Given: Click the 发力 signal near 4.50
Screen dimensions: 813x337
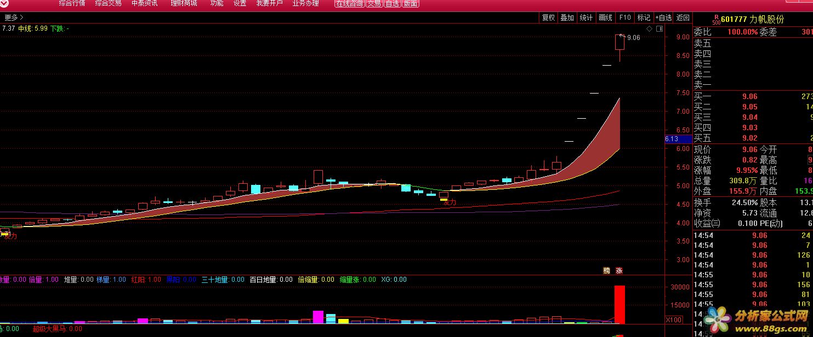Looking at the screenshot, I should [450, 202].
